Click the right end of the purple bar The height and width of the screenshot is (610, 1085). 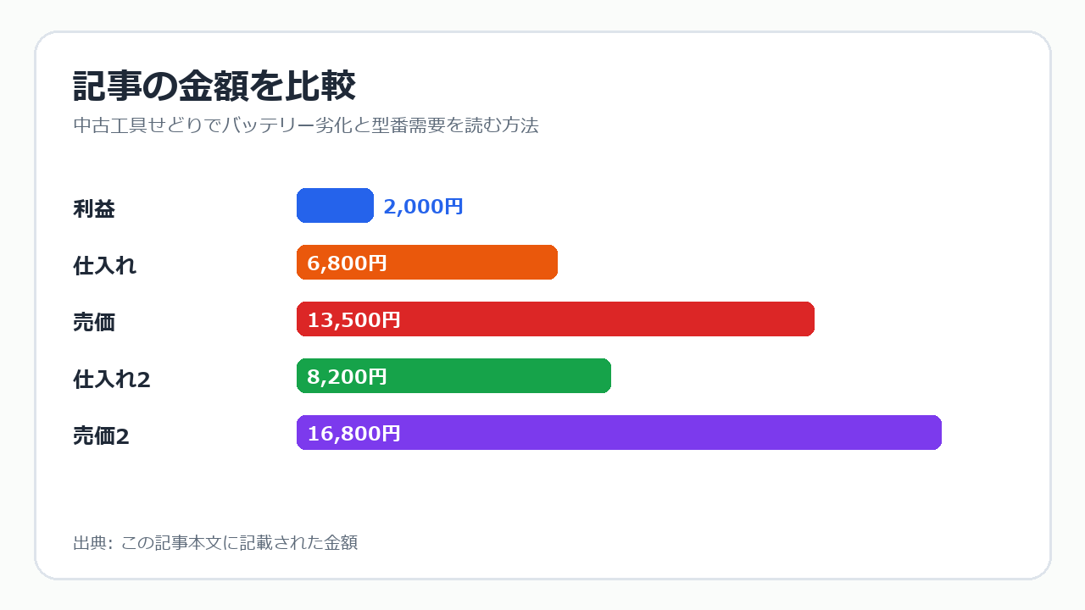937,433
